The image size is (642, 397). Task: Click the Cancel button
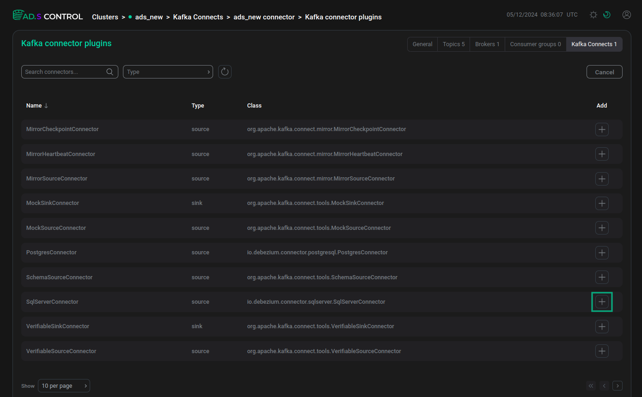click(x=604, y=72)
